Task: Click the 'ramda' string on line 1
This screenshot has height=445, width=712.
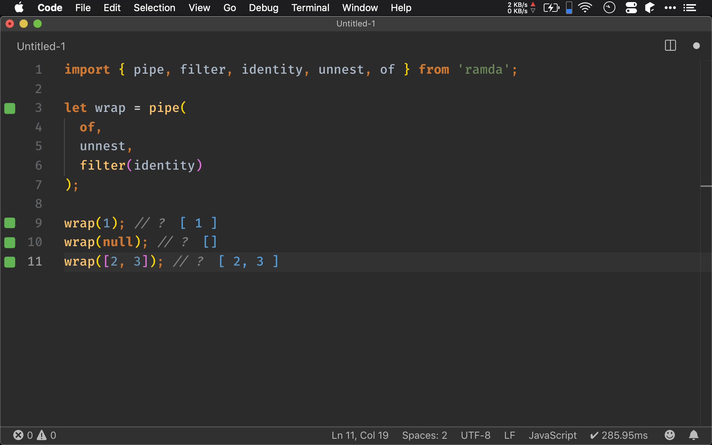Action: pos(484,70)
